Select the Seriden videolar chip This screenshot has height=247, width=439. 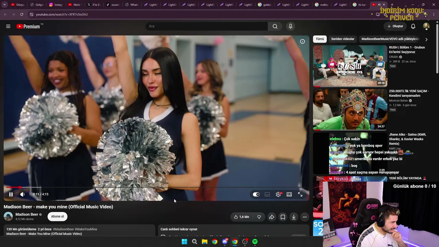pos(343,39)
